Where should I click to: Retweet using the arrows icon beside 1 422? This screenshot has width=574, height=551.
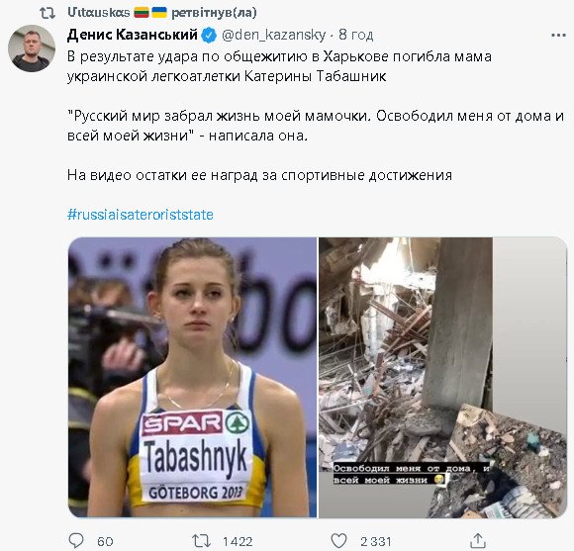tap(201, 541)
